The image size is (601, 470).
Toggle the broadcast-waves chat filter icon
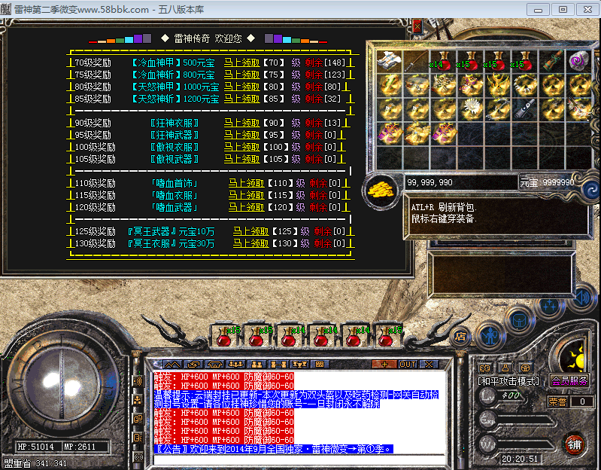(x=138, y=381)
